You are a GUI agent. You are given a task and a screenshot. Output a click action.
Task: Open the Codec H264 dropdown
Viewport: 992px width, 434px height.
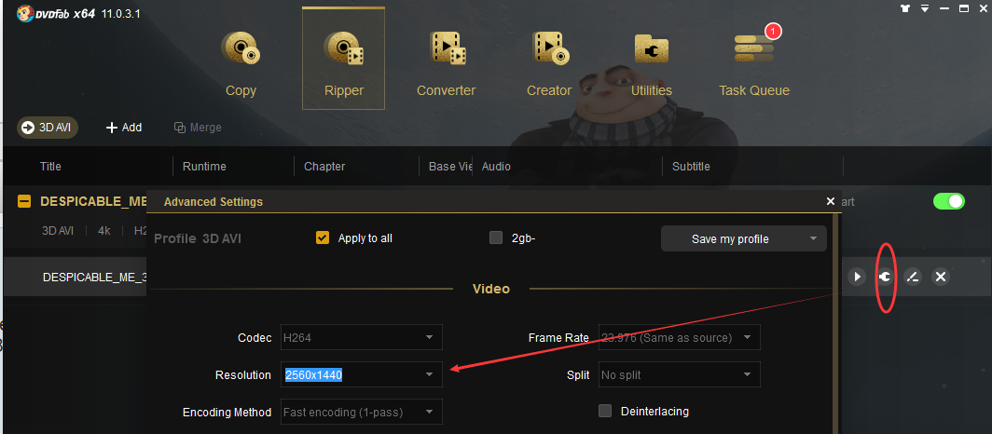361,337
